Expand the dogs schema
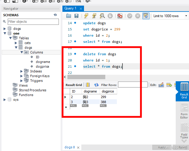Viewport: 189px width, 151px height. click(4, 29)
